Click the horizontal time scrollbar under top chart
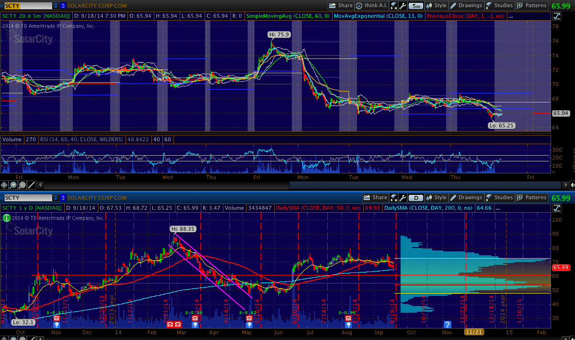 click(x=287, y=185)
